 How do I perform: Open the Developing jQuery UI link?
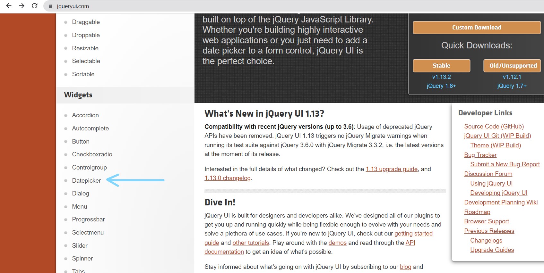coord(499,193)
